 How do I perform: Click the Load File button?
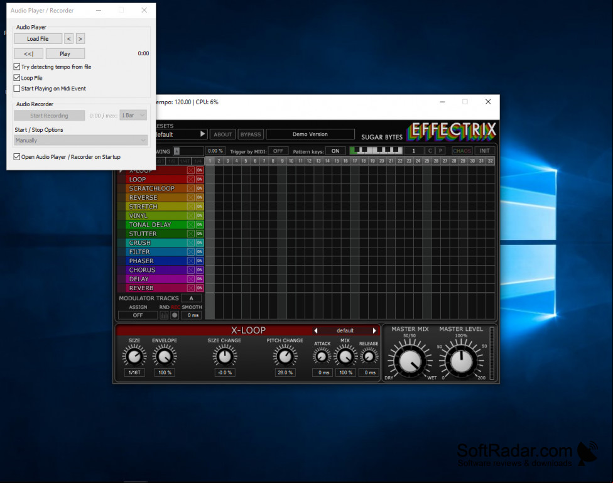click(x=38, y=39)
